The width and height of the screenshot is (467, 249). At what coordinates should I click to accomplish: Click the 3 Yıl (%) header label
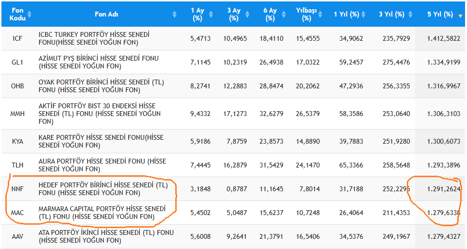(x=392, y=14)
